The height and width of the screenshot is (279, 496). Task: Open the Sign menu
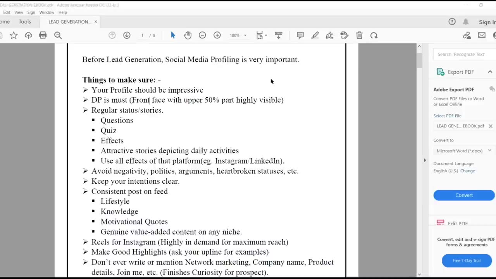31,12
